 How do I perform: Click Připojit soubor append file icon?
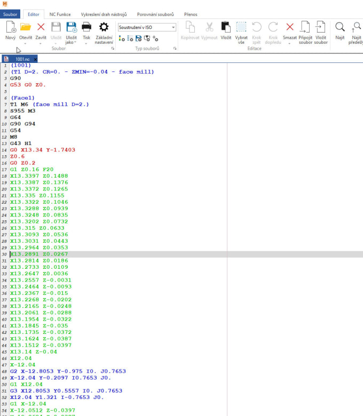tap(305, 27)
